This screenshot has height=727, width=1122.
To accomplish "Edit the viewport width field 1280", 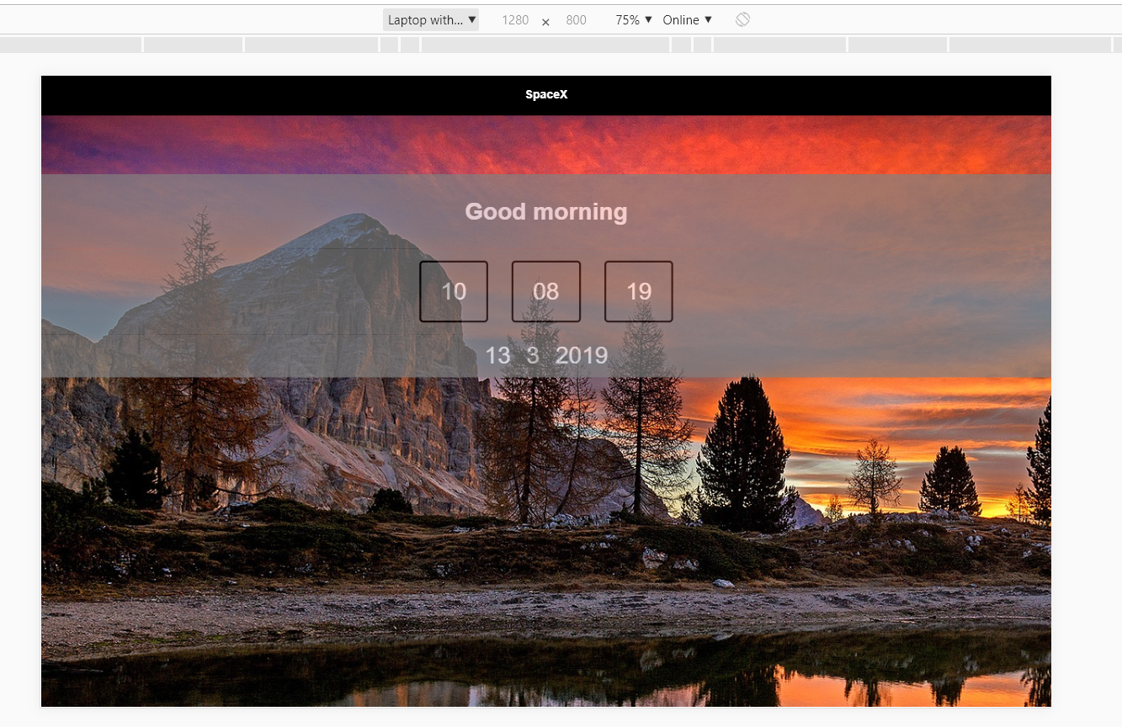I will 515,20.
